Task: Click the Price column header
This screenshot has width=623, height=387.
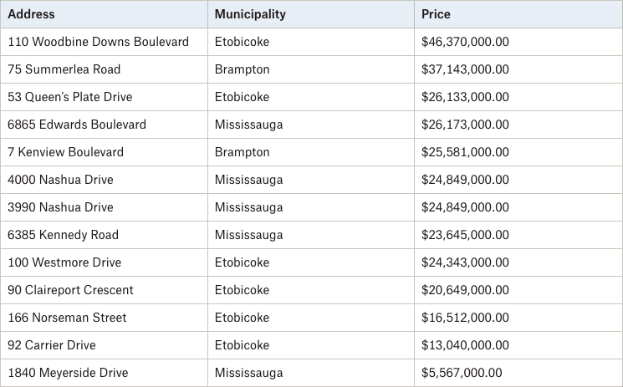Action: point(518,14)
